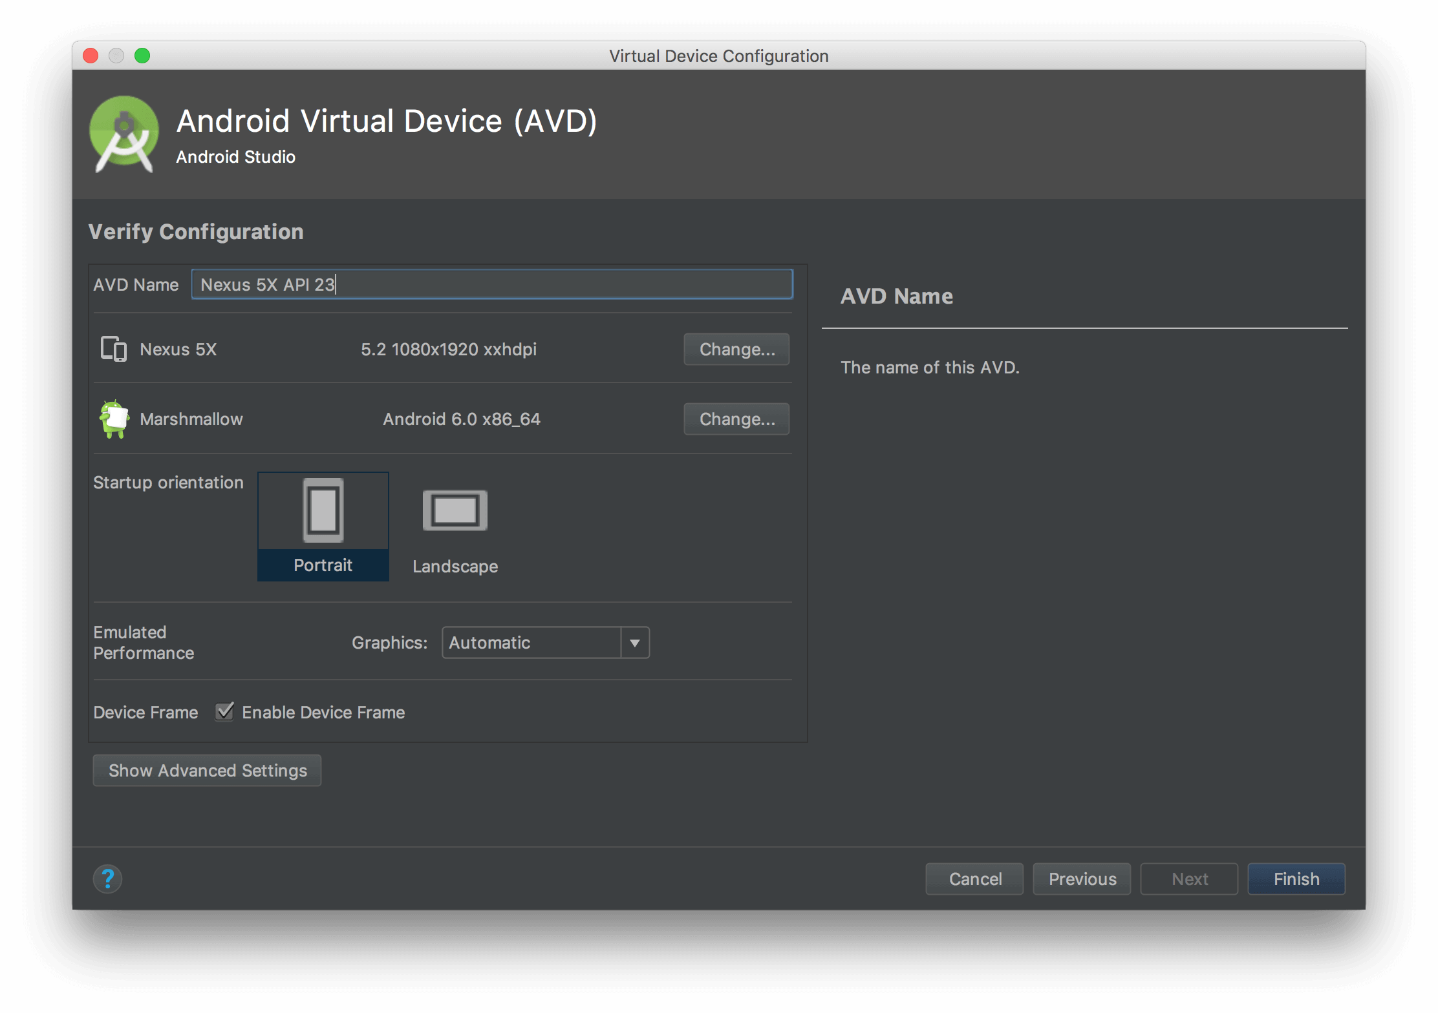The height and width of the screenshot is (1013, 1438).
Task: Click the 'Startup orientation' label
Action: [x=168, y=482]
